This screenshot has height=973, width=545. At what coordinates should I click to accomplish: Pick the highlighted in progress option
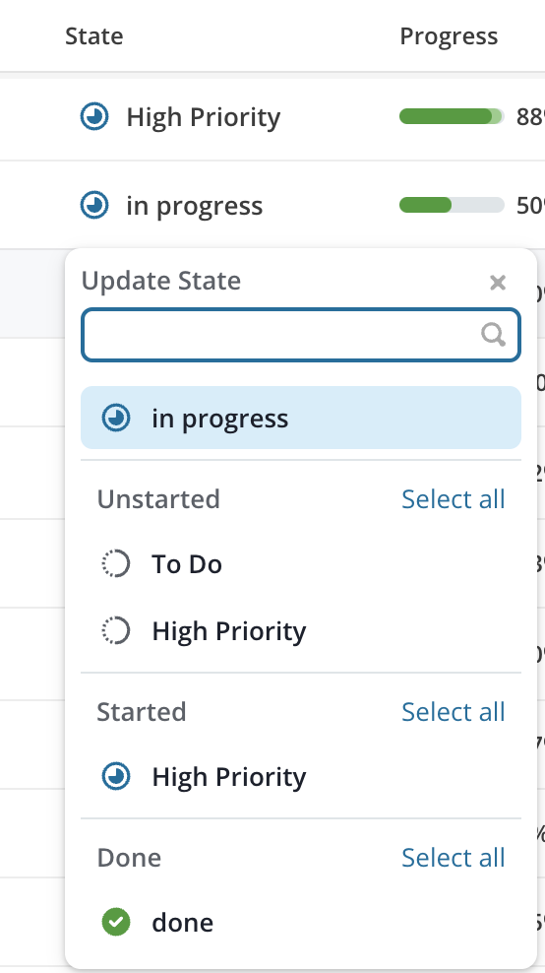pos(301,418)
